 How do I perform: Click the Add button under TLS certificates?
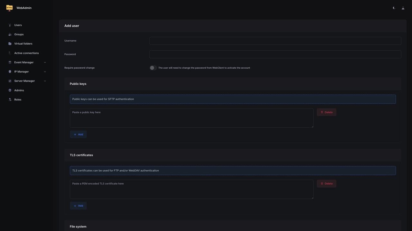(78, 205)
